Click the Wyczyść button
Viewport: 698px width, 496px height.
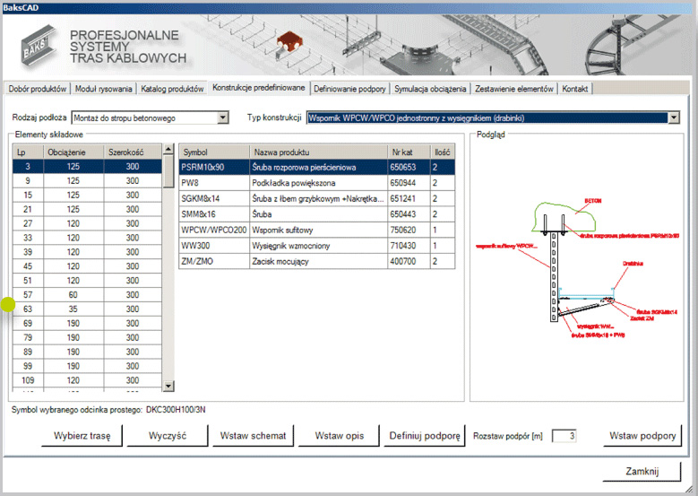tap(161, 436)
